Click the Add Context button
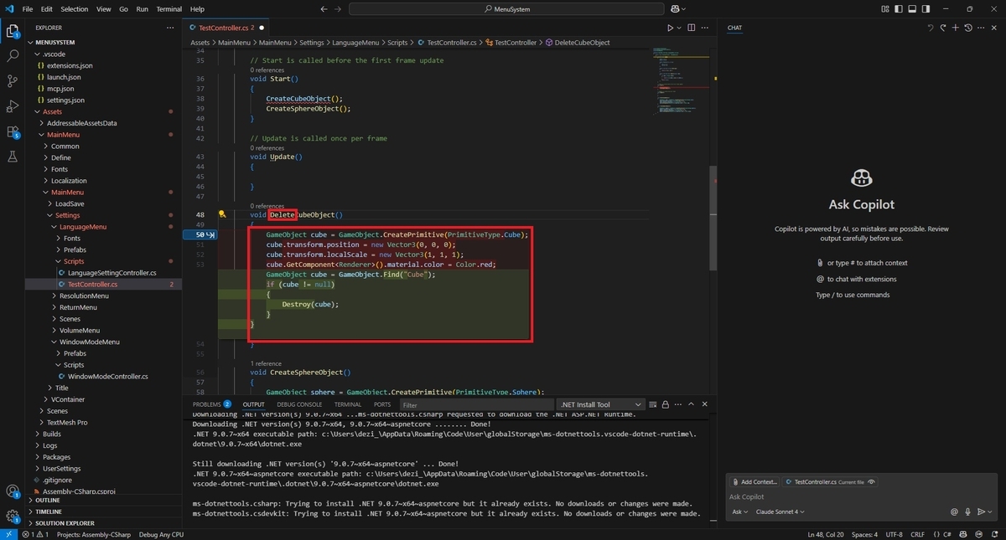The height and width of the screenshot is (540, 1006). click(754, 482)
